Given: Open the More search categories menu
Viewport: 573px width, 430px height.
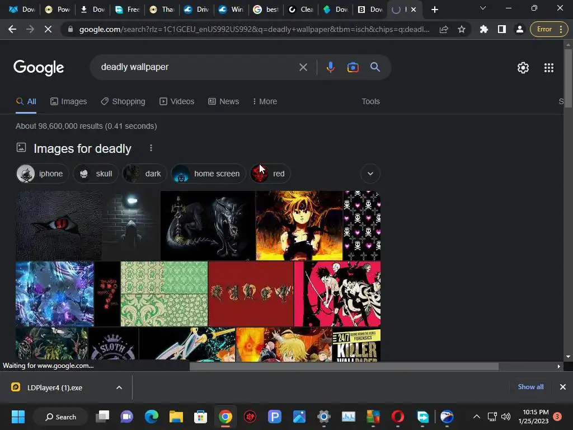Looking at the screenshot, I should coord(265,102).
